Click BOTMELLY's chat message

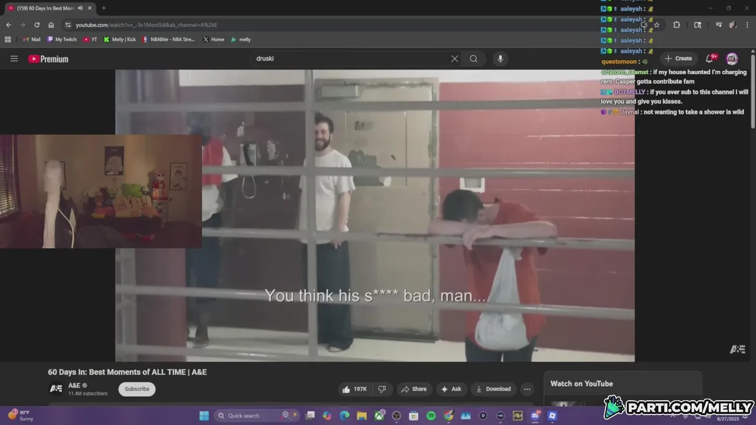point(674,97)
